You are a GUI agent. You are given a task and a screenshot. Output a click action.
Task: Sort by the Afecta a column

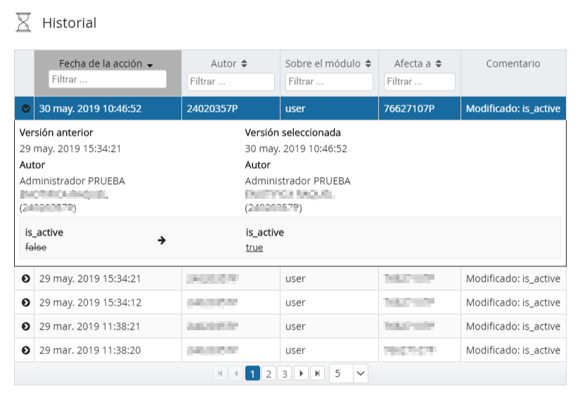click(x=418, y=64)
